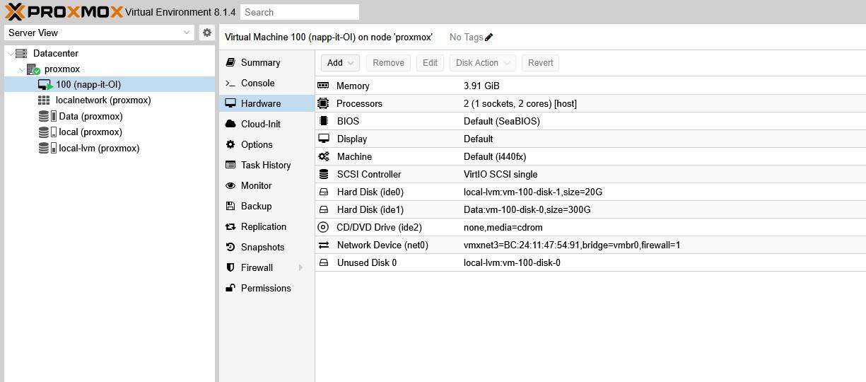Click the Network Device arrows icon

click(324, 245)
